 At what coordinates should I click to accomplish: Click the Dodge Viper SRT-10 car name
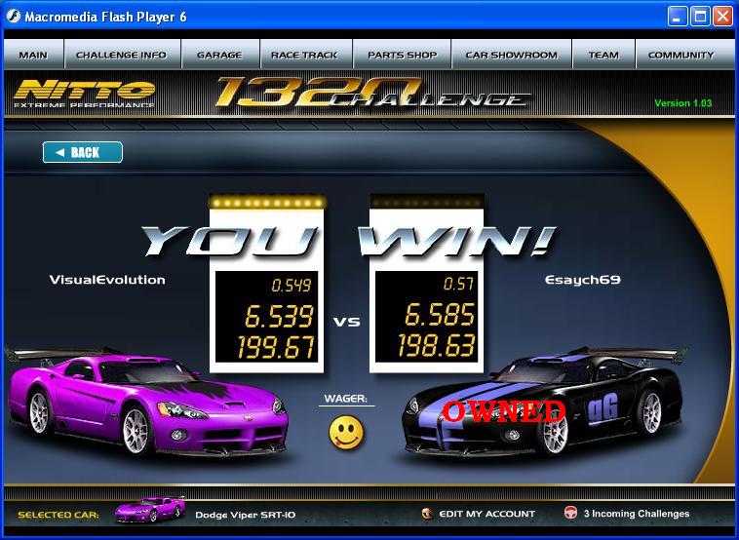point(245,515)
